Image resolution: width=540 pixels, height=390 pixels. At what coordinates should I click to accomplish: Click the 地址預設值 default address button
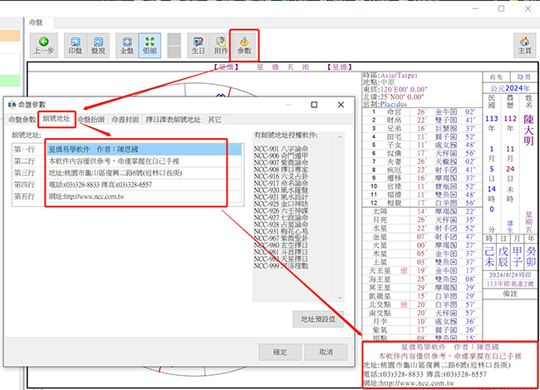[x=317, y=319]
